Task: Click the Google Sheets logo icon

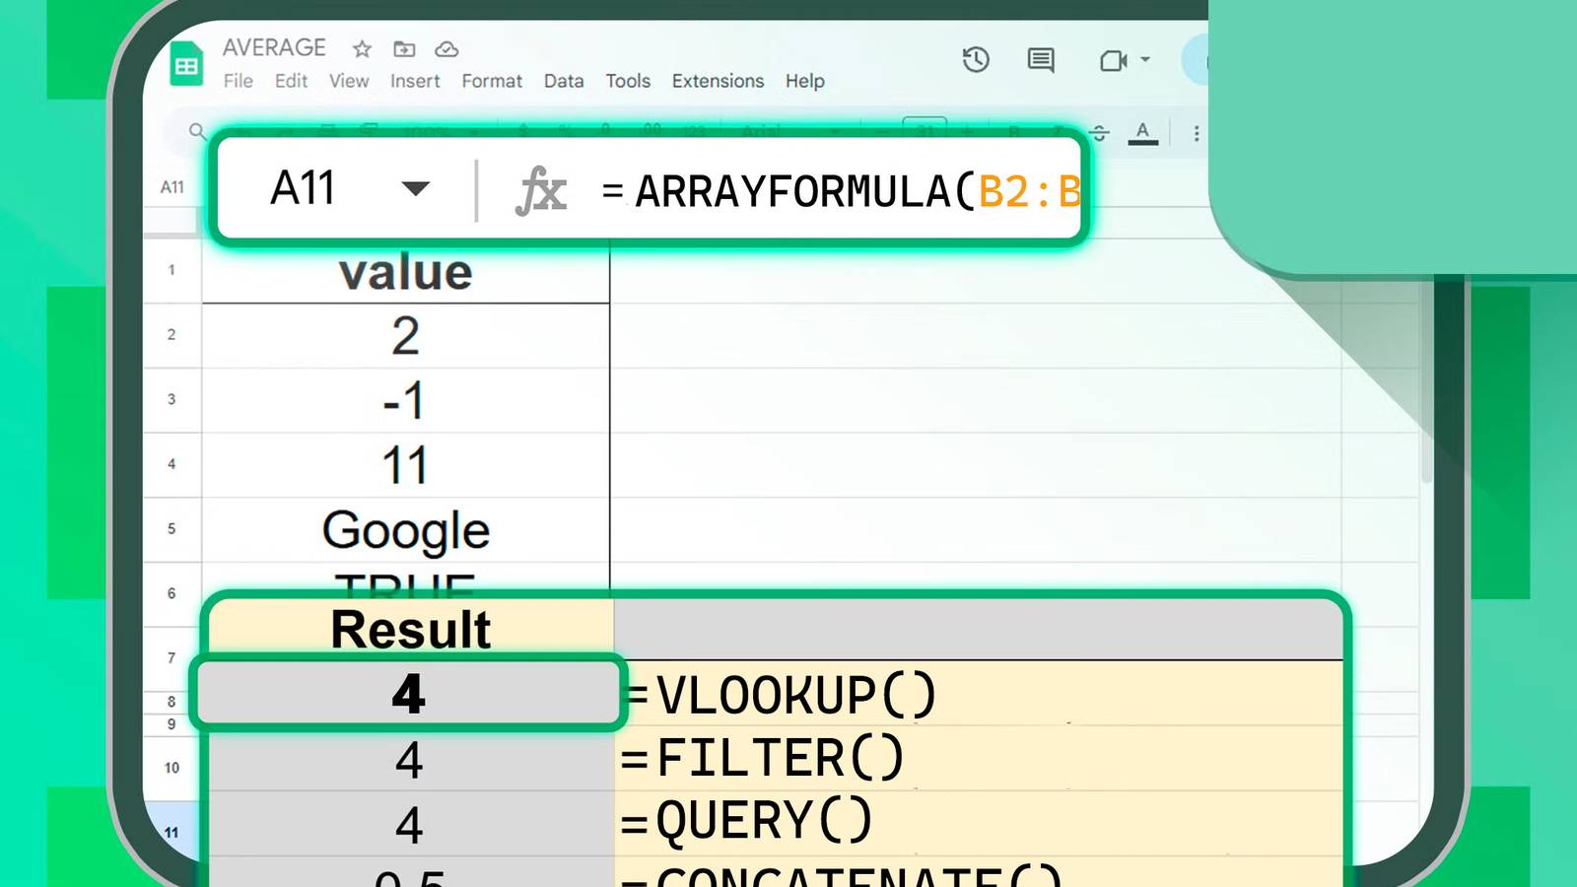Action: click(185, 63)
